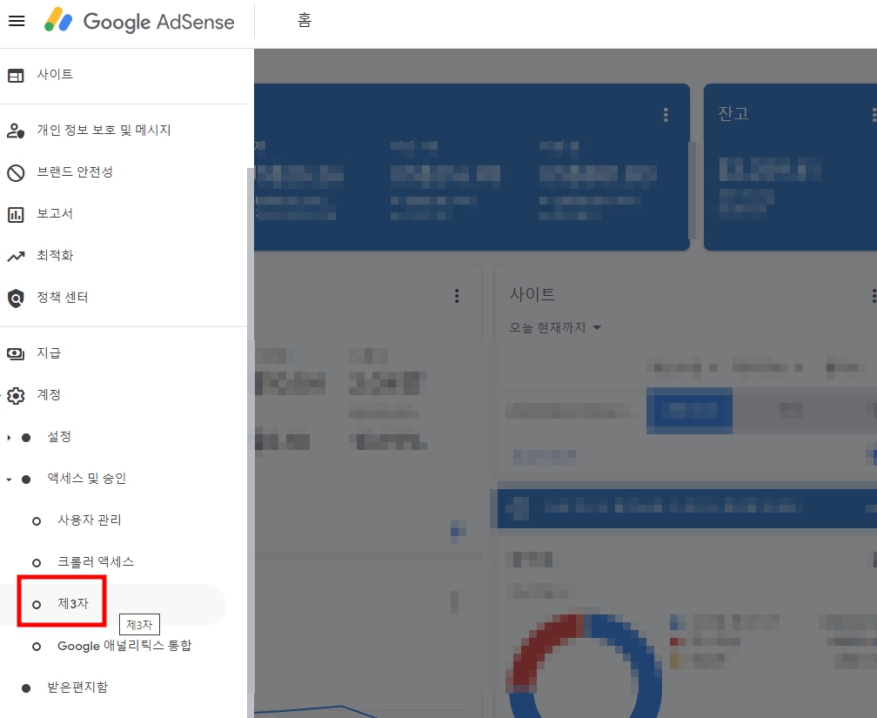Select the 제3자 menu entry
This screenshot has width=877, height=718.
coord(73,604)
